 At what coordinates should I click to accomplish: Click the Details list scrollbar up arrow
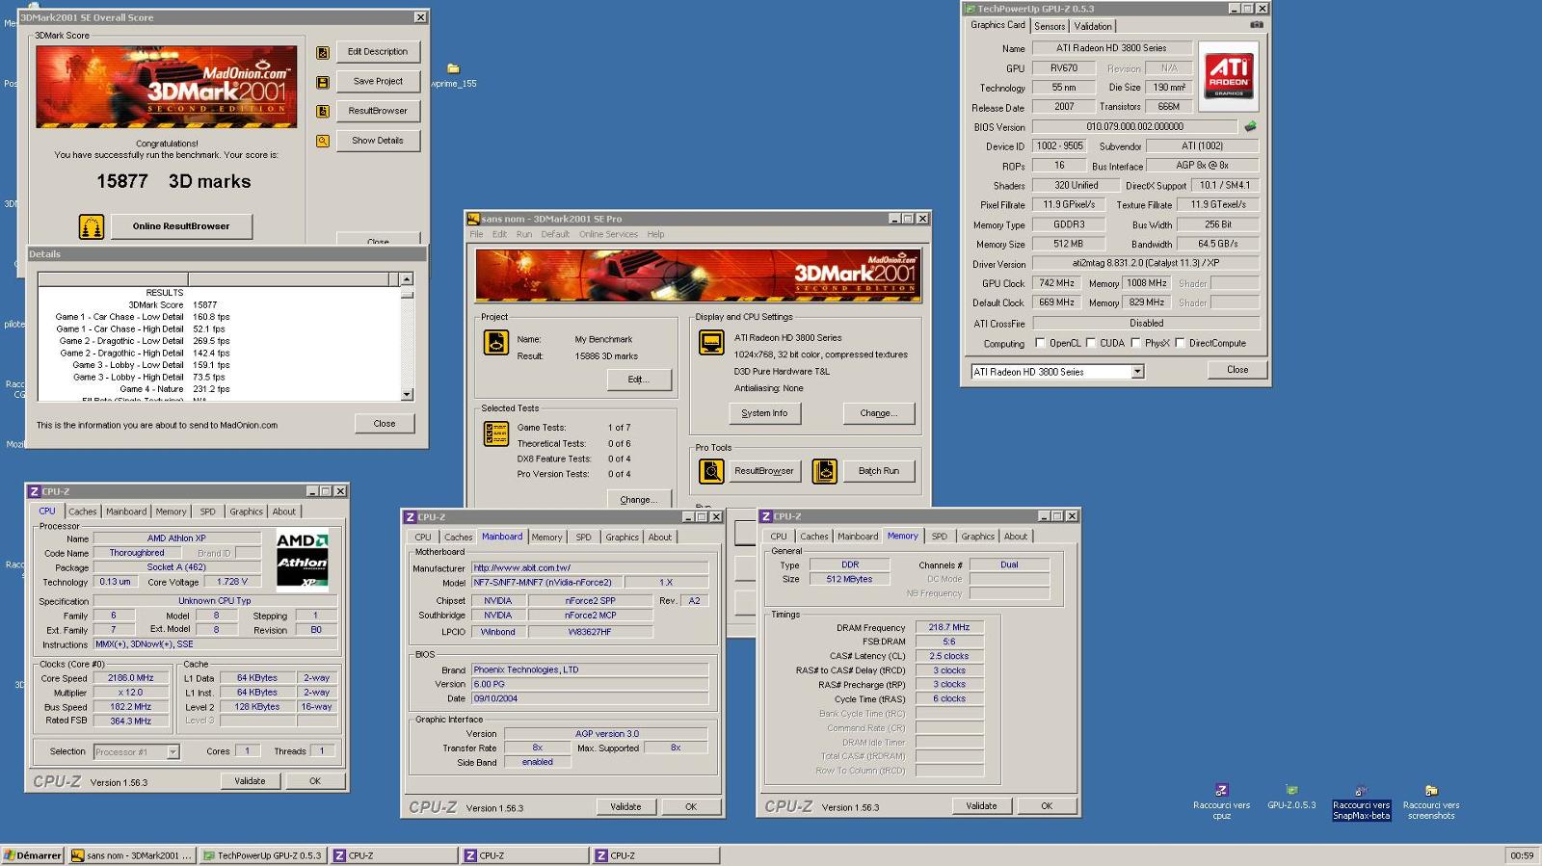(407, 279)
